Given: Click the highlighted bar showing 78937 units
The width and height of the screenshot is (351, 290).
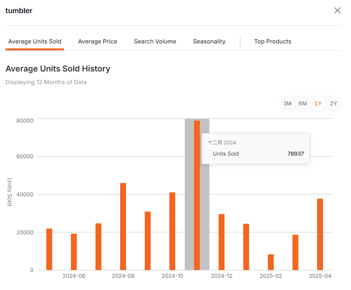Looking at the screenshot, I should [x=197, y=195].
